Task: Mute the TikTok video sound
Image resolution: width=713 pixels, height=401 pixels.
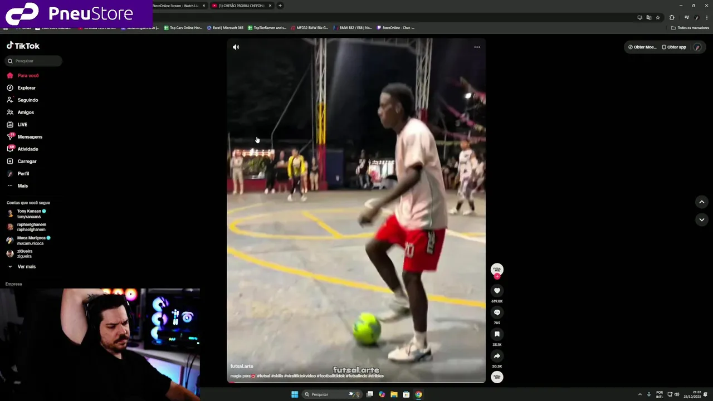Action: [236, 47]
